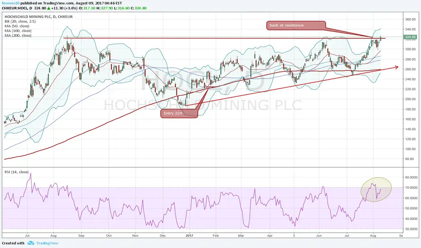Click the 70.0000 RSI scale label
The height and width of the screenshot is (248, 421).
pos(412,188)
